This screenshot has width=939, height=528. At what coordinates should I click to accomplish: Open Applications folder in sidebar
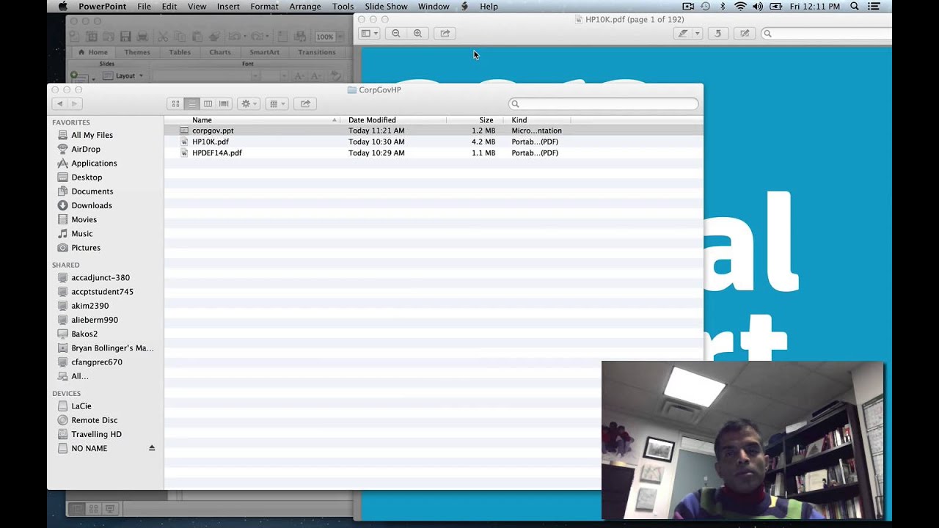coord(94,163)
